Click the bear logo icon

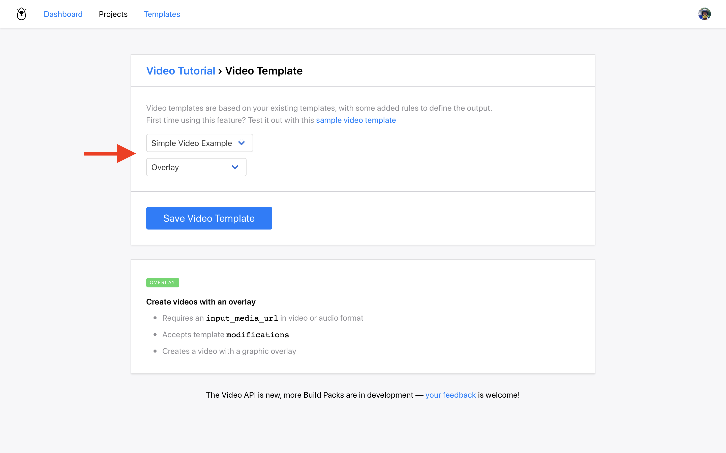point(21,14)
